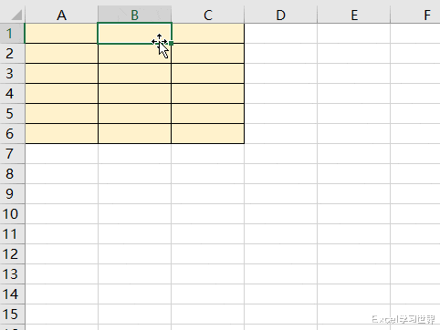The width and height of the screenshot is (440, 330).
Task: Select row 15 header
Action: 12,315
